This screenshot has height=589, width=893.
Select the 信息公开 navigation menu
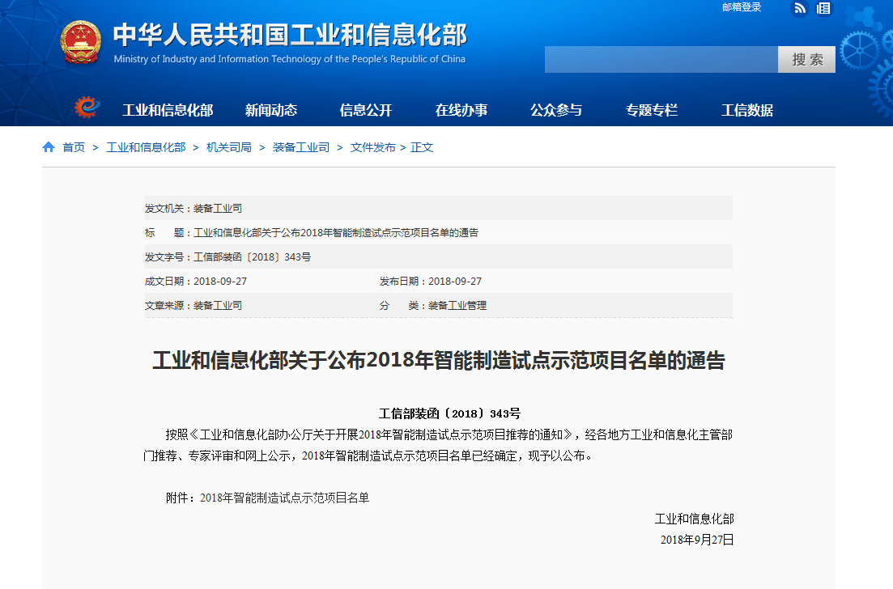pyautogui.click(x=366, y=111)
